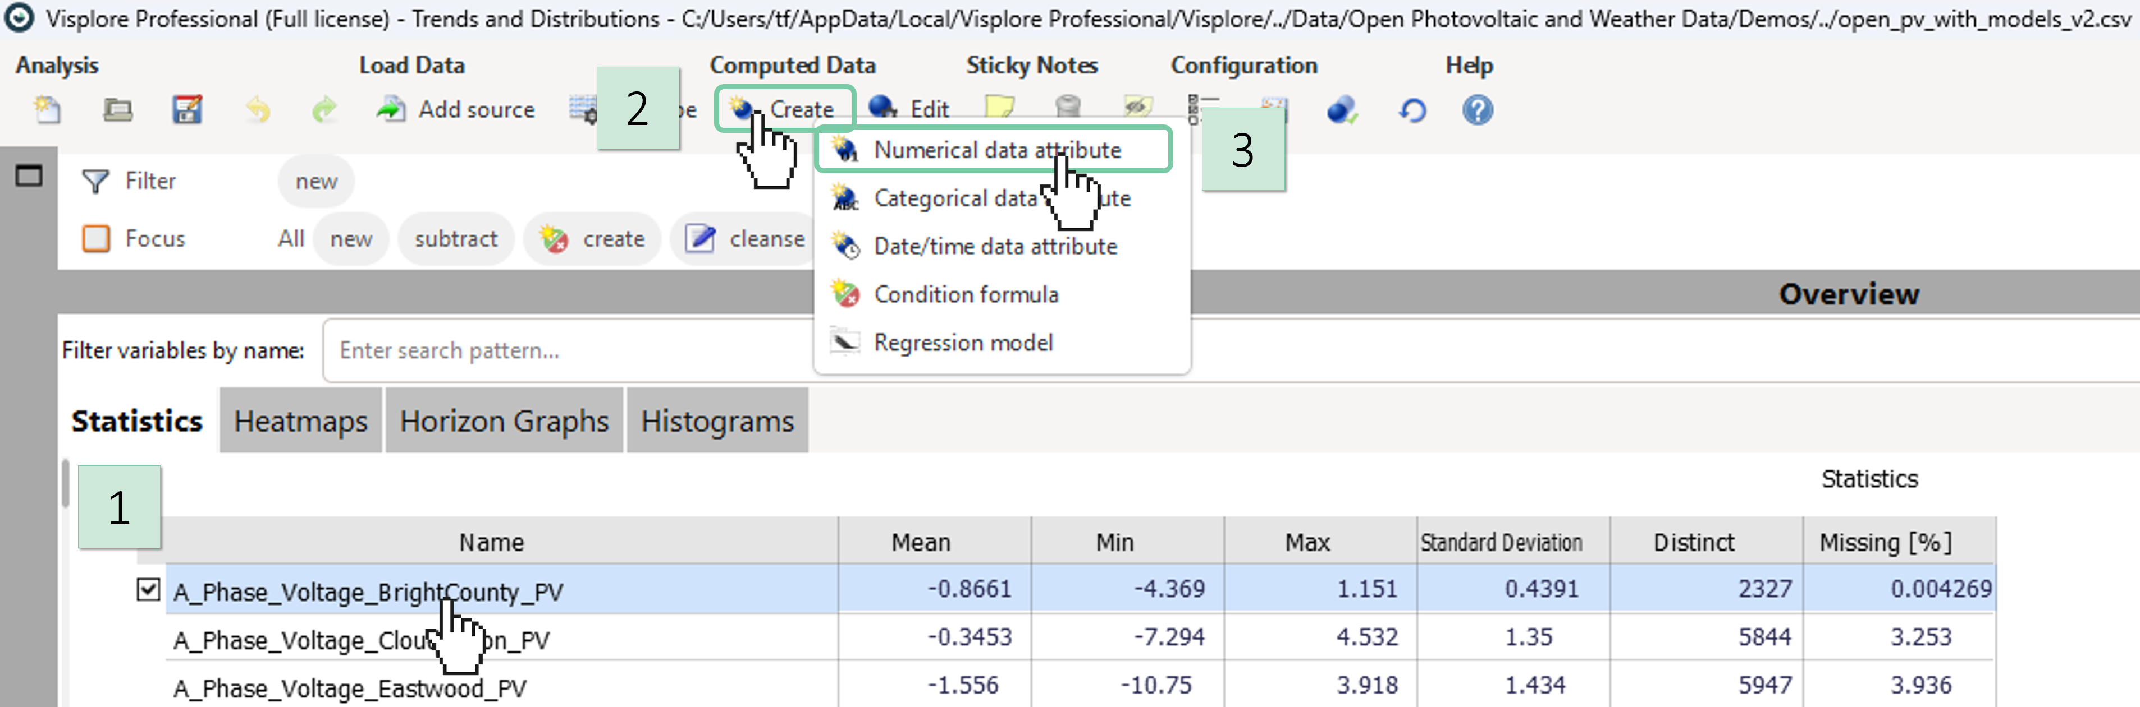The image size is (2140, 707).
Task: Switch to the Horizon Graphs tab
Action: [x=504, y=420]
